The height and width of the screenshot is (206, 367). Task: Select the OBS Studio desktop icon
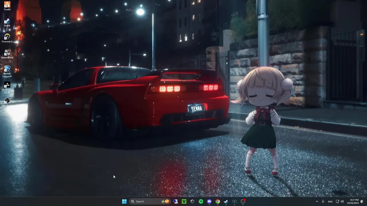point(7,102)
